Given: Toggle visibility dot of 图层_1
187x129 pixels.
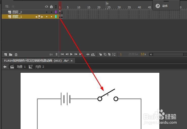Looking at the screenshot, I should (x=47, y=17).
